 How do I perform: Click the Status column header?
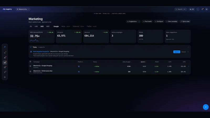[95, 62]
